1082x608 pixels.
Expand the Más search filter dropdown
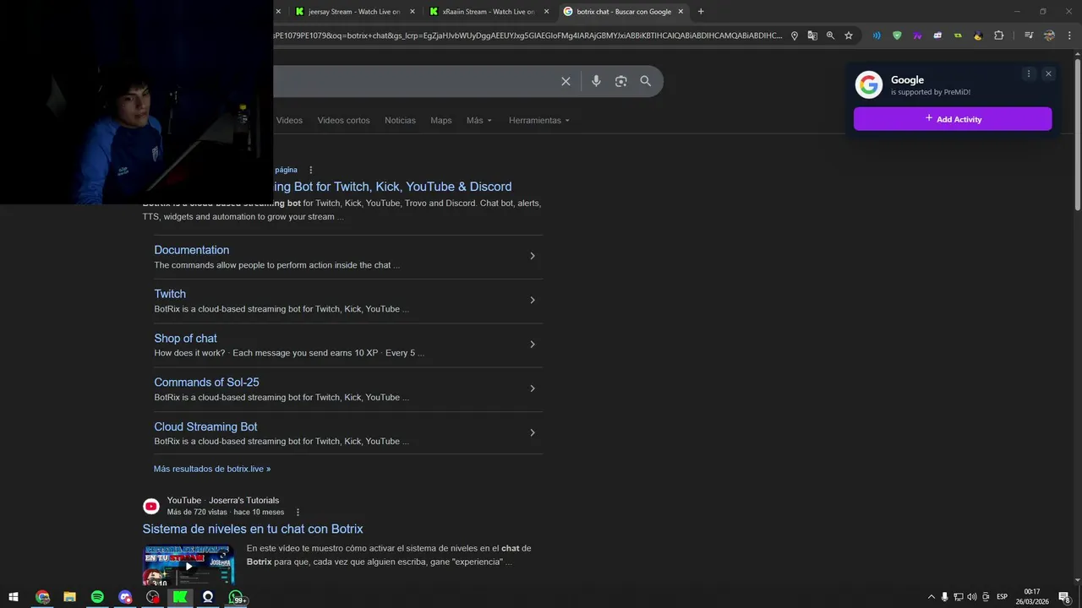coord(479,120)
